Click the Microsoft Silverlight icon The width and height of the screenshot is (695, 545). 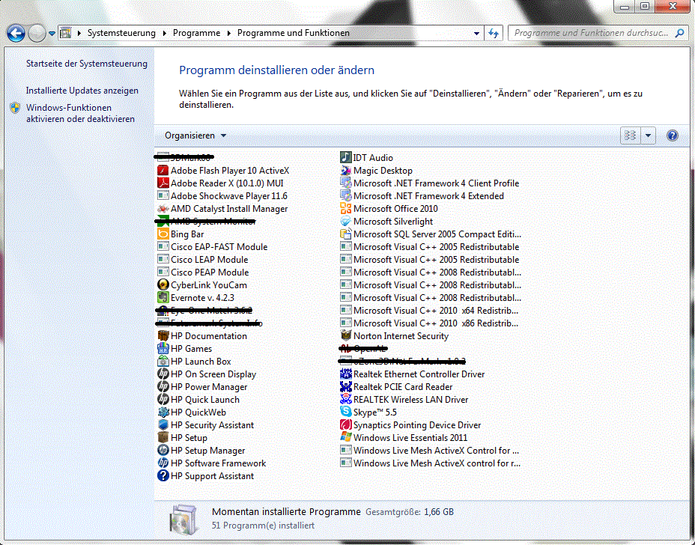[x=346, y=222]
